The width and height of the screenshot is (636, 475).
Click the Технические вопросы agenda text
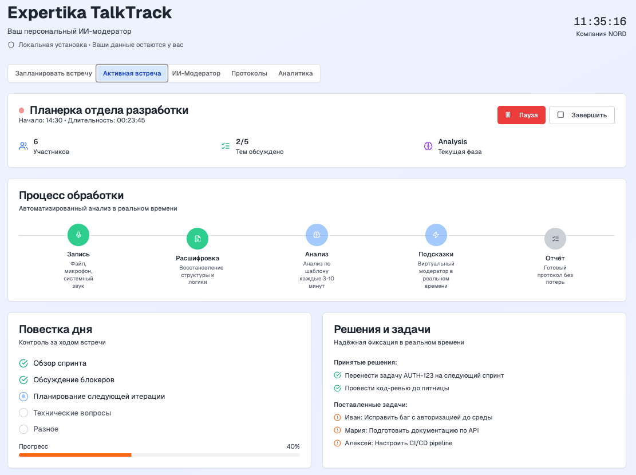pyautogui.click(x=72, y=413)
